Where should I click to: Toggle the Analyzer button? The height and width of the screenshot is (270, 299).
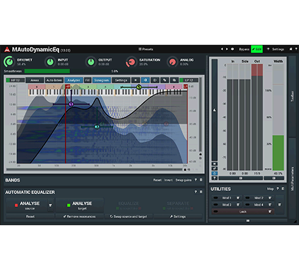point(73,80)
